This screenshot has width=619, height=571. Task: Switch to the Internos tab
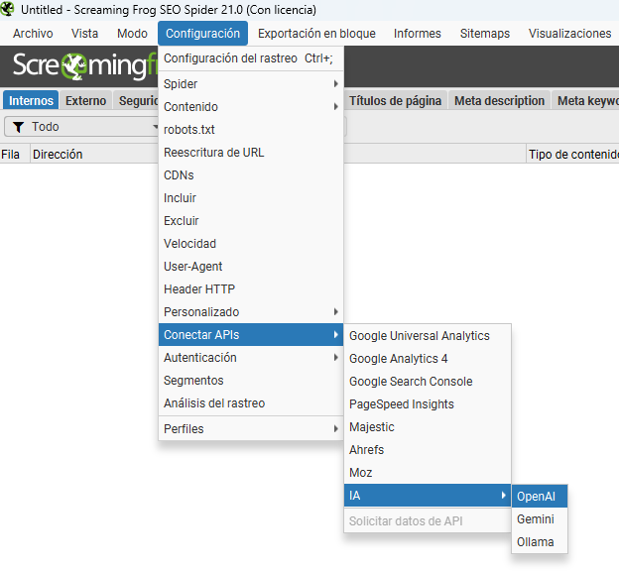(31, 101)
